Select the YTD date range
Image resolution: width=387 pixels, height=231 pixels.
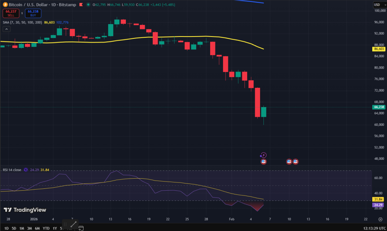46,228
